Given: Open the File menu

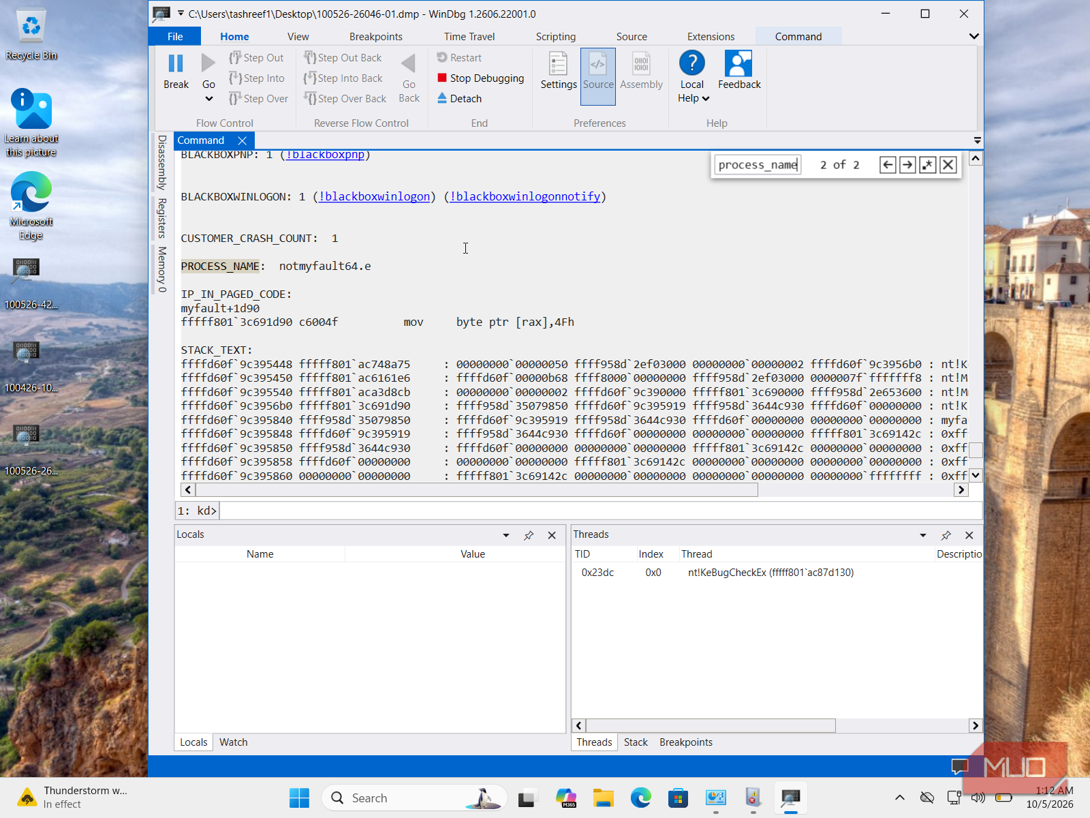Looking at the screenshot, I should 175,36.
